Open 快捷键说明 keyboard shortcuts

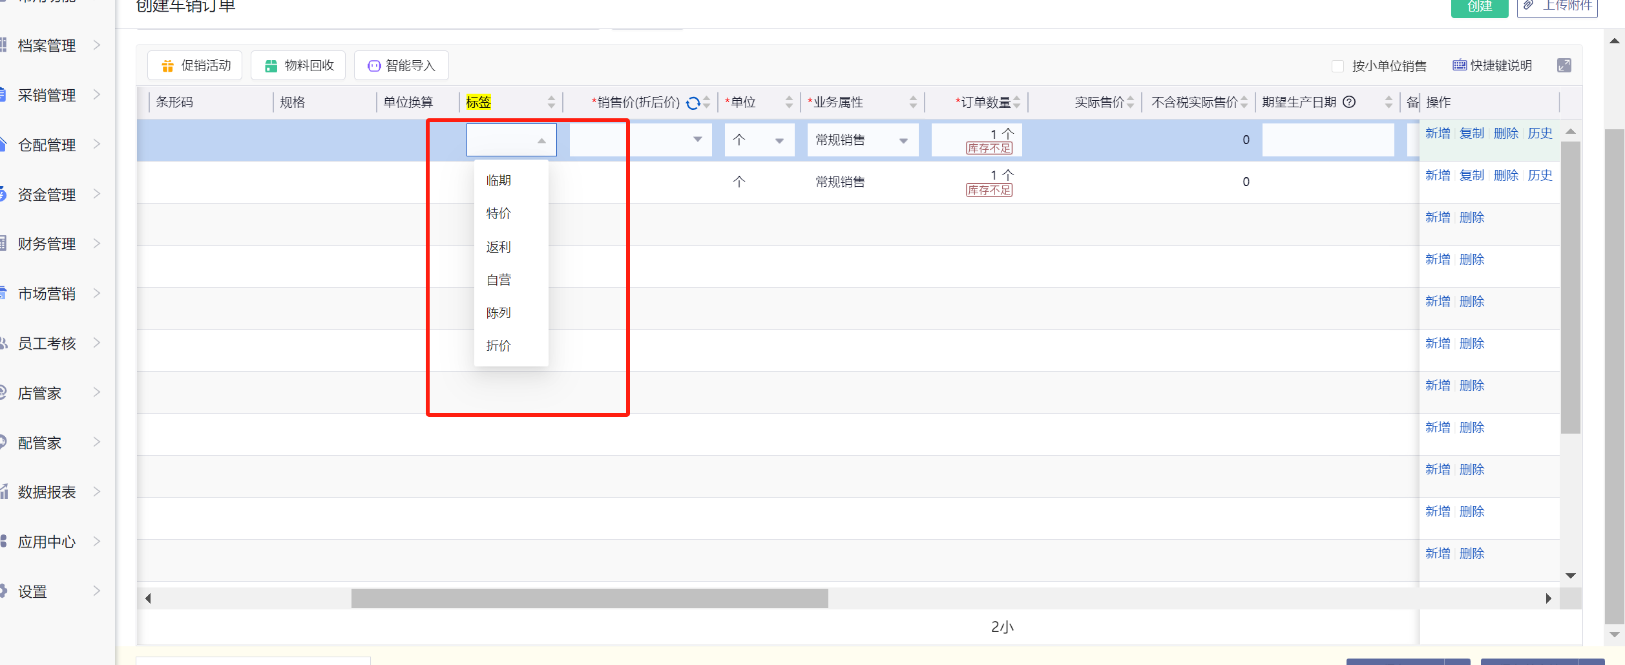point(1493,66)
